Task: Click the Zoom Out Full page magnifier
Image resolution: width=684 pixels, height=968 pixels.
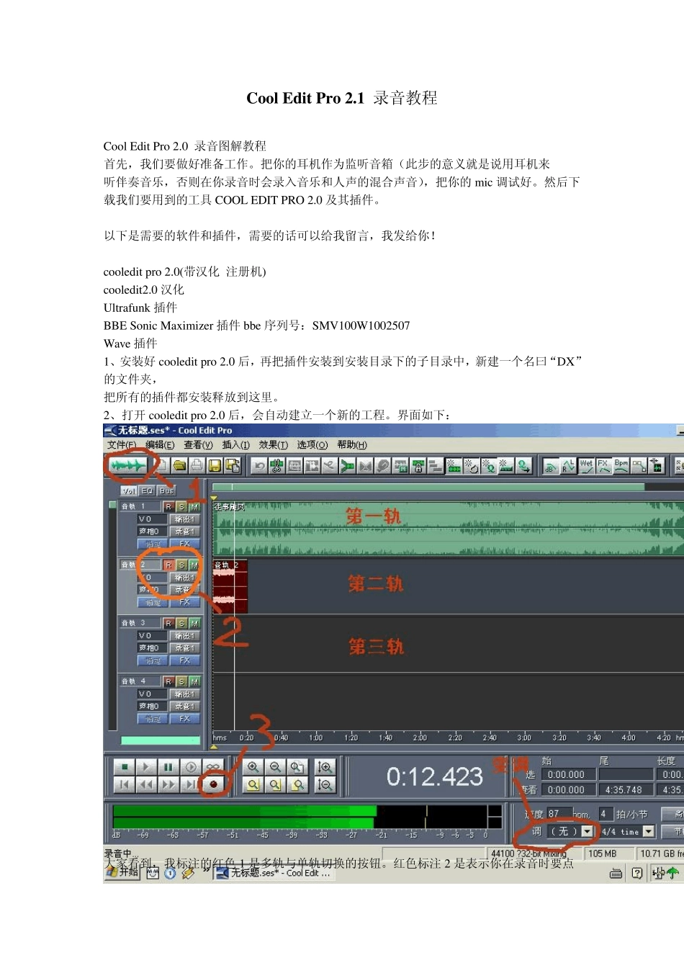Action: click(297, 767)
